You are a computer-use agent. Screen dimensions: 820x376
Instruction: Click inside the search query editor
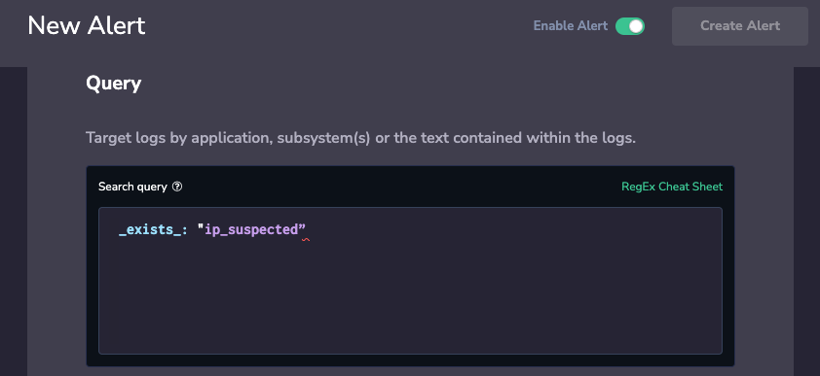(x=410, y=281)
